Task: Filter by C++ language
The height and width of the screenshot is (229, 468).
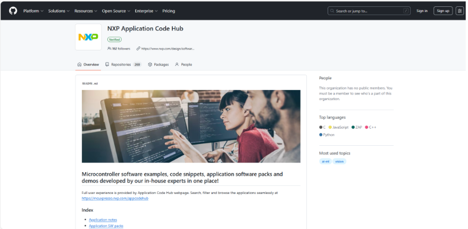Action: [x=372, y=127]
